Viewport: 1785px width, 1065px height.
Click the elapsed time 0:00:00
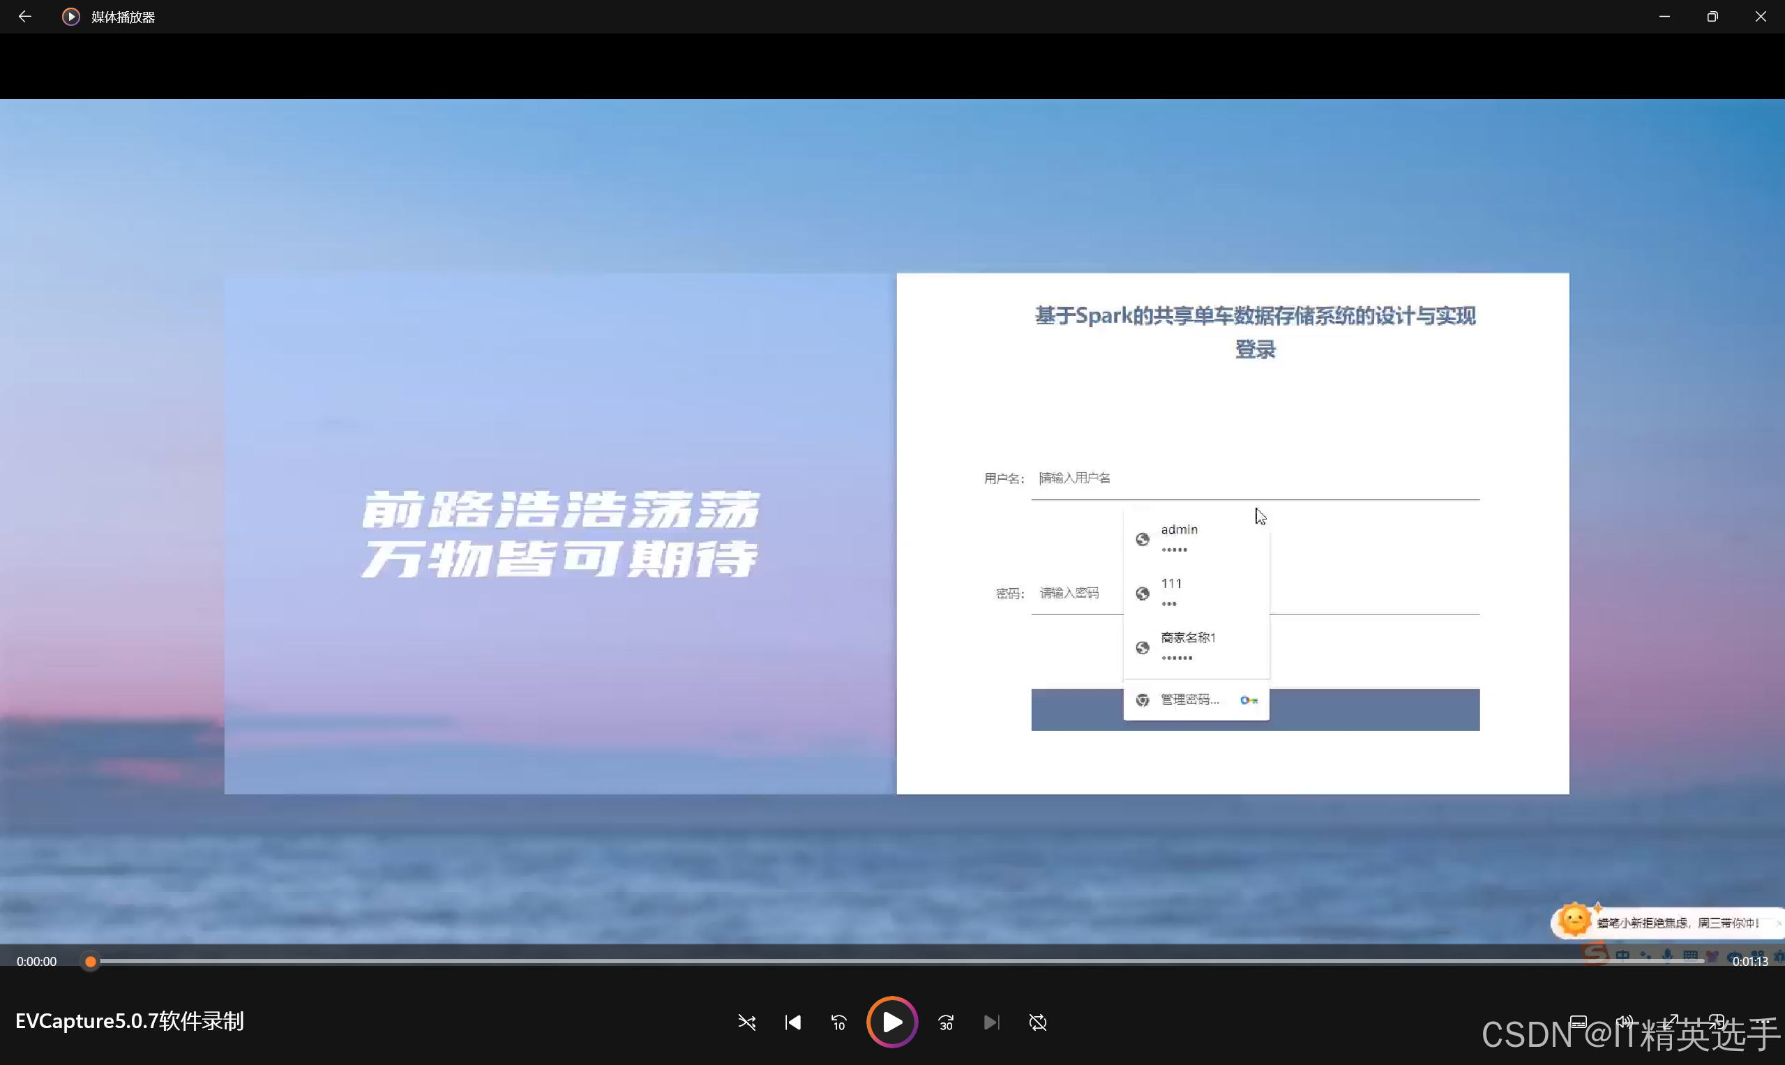click(36, 962)
